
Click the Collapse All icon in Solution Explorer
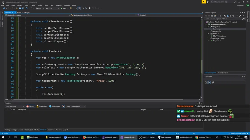pos(230,16)
